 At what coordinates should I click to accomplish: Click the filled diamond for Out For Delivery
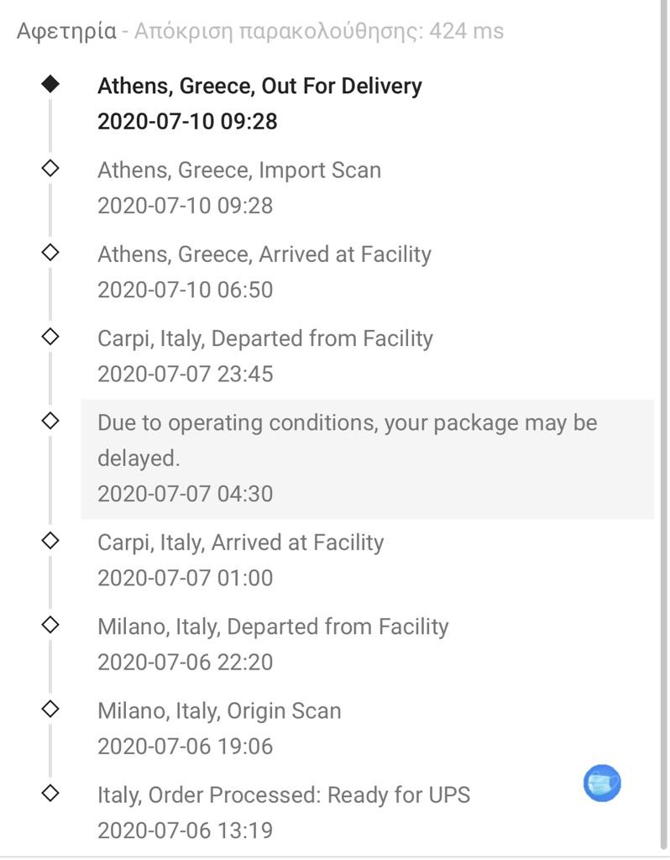50,84
